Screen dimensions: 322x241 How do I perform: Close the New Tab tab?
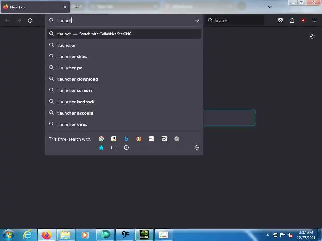(x=65, y=7)
